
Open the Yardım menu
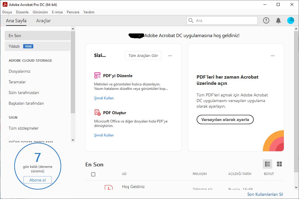89,12
